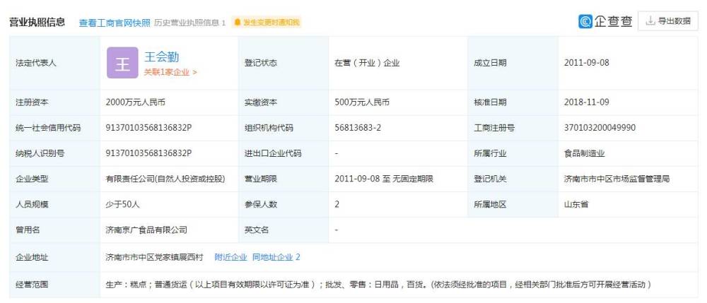Expand 关联1家企业 arrow link
The width and height of the screenshot is (707, 303).
click(170, 72)
